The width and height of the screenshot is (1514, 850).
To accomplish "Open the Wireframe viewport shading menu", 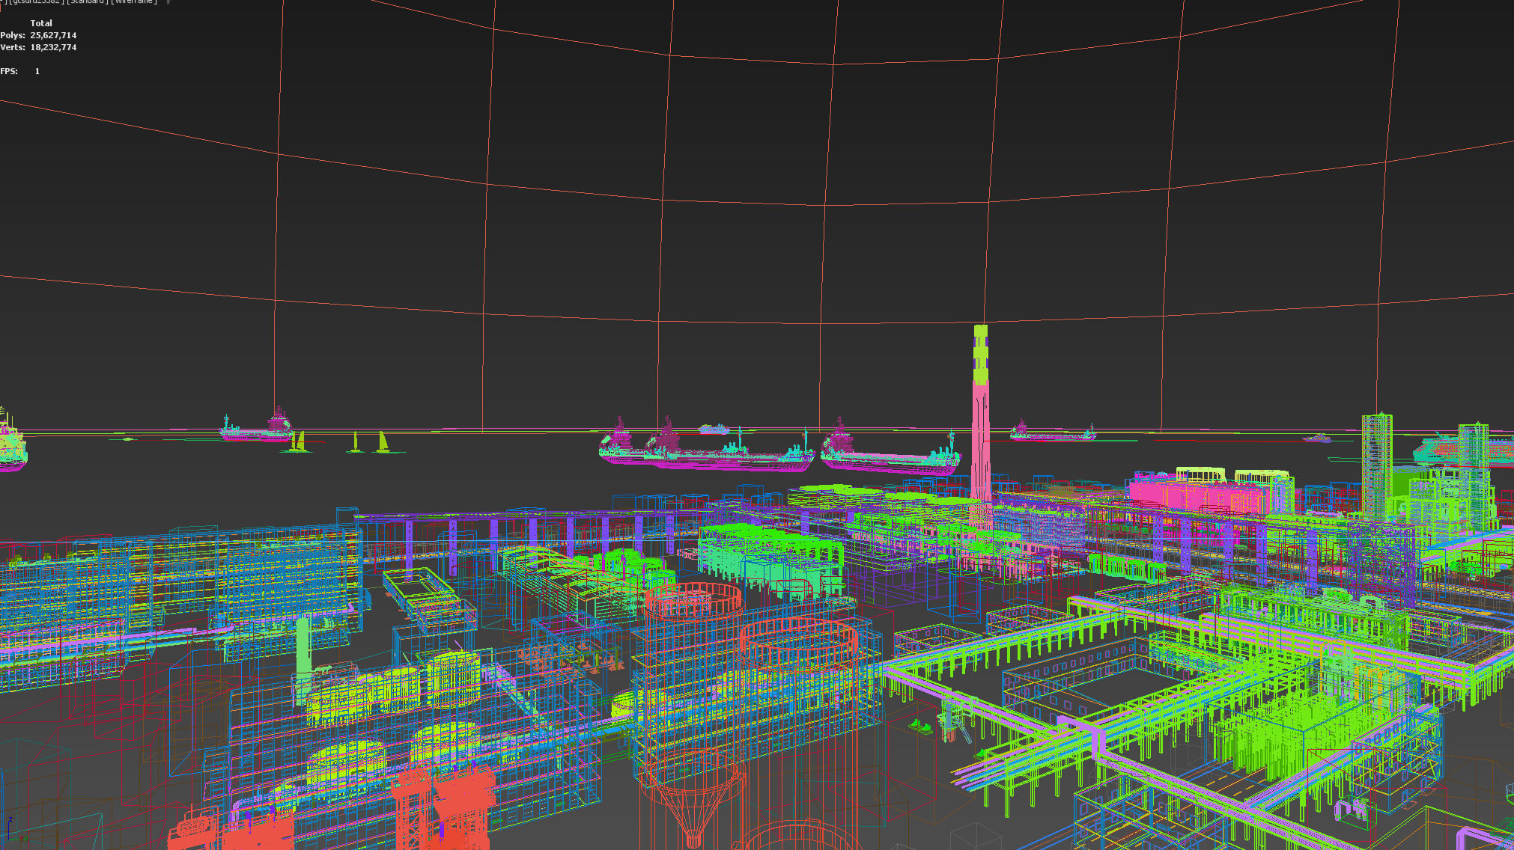I will 134,2.
